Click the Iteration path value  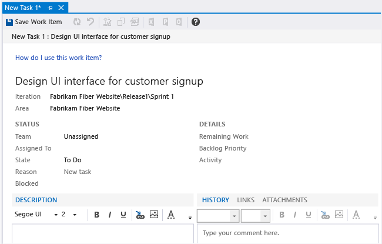click(112, 96)
